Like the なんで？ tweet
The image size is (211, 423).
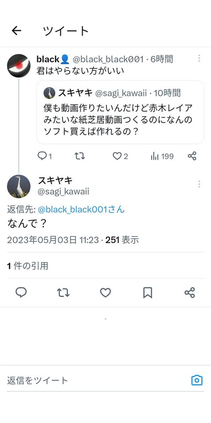[x=105, y=292]
